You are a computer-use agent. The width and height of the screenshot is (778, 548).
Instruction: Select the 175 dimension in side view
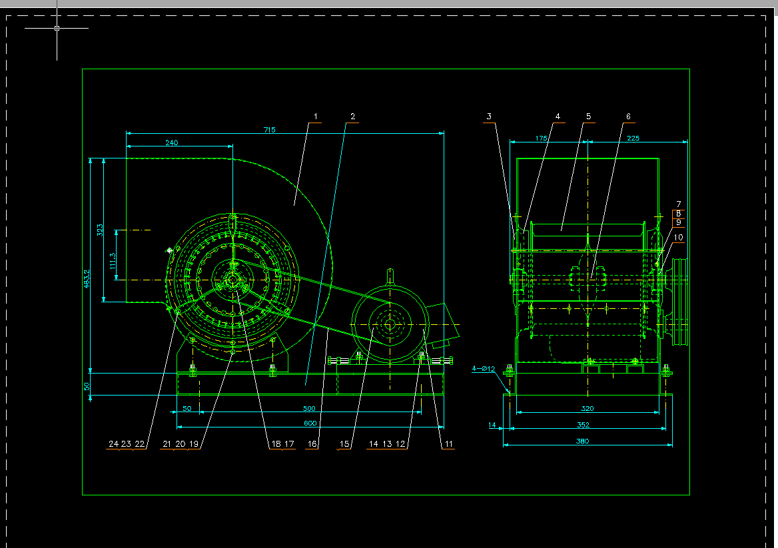pyautogui.click(x=542, y=138)
